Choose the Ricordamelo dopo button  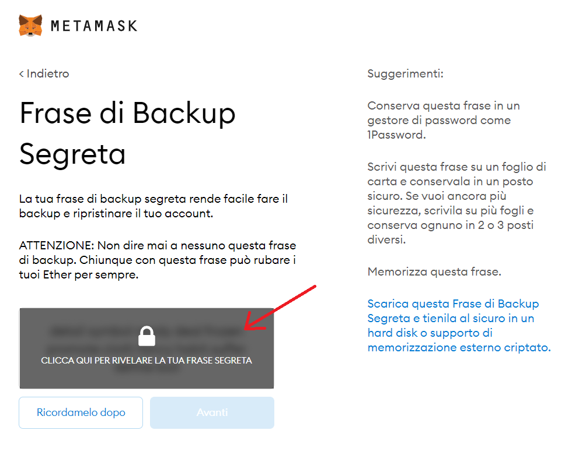point(81,412)
